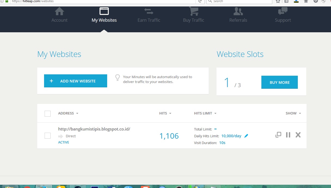Open Support via speech bubble icon
The image size is (331, 188).
click(x=283, y=11)
